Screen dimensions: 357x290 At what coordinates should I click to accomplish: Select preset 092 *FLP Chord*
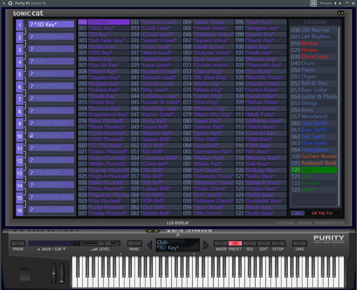coord(209,195)
